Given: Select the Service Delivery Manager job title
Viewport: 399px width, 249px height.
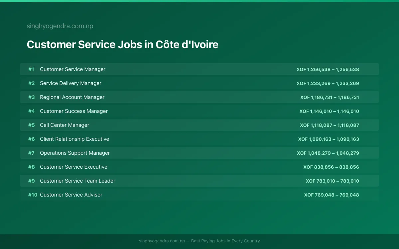Looking at the screenshot, I should tap(70, 83).
